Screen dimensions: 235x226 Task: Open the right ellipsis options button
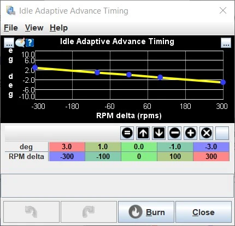tap(226, 42)
